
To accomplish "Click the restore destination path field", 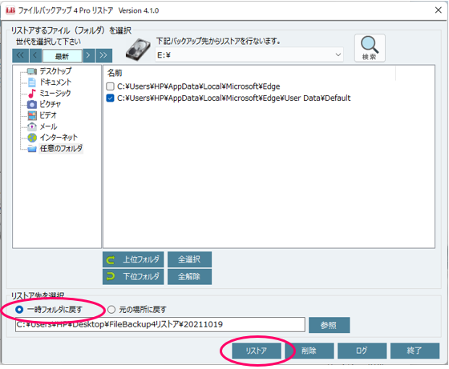I will pos(160,325).
